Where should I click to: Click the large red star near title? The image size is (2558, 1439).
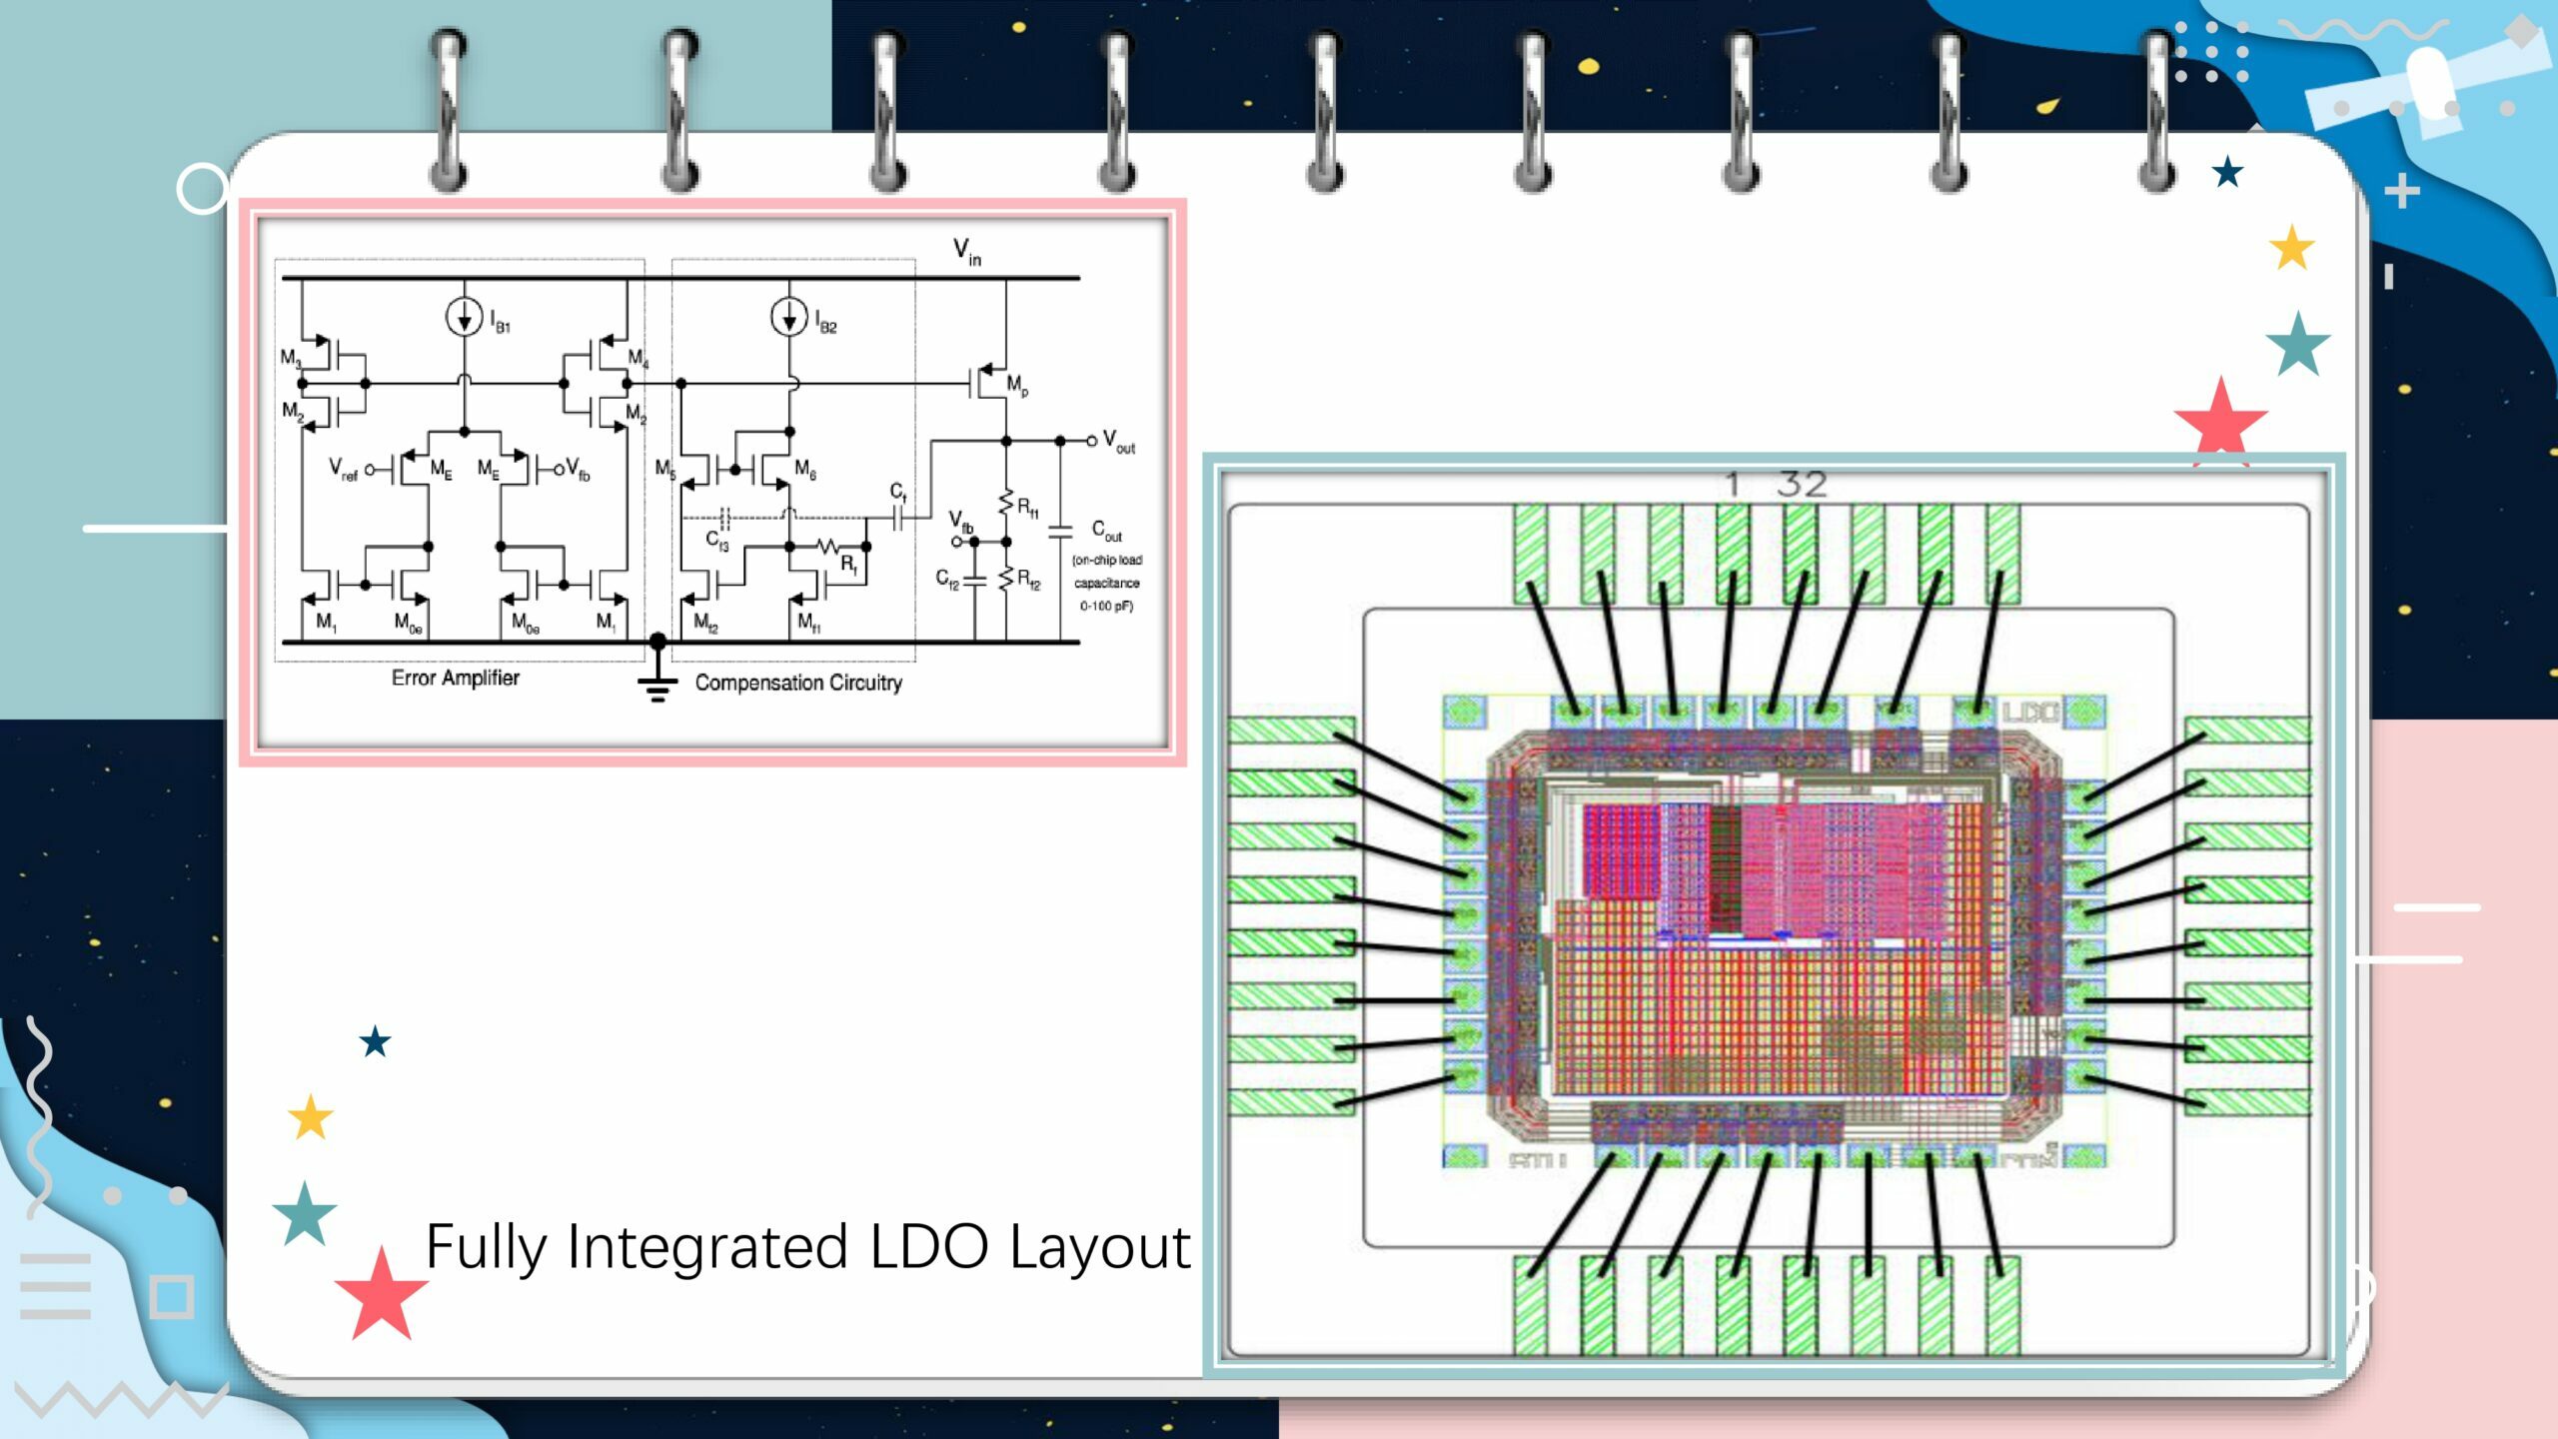(381, 1294)
